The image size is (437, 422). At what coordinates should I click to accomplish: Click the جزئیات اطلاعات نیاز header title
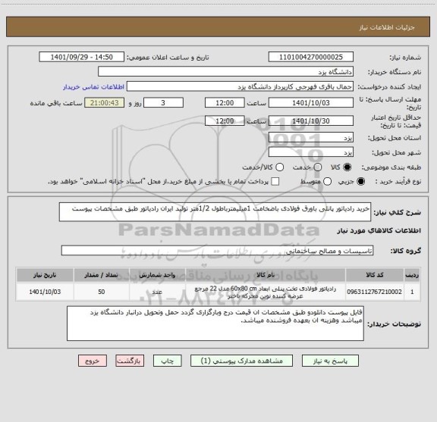point(387,27)
